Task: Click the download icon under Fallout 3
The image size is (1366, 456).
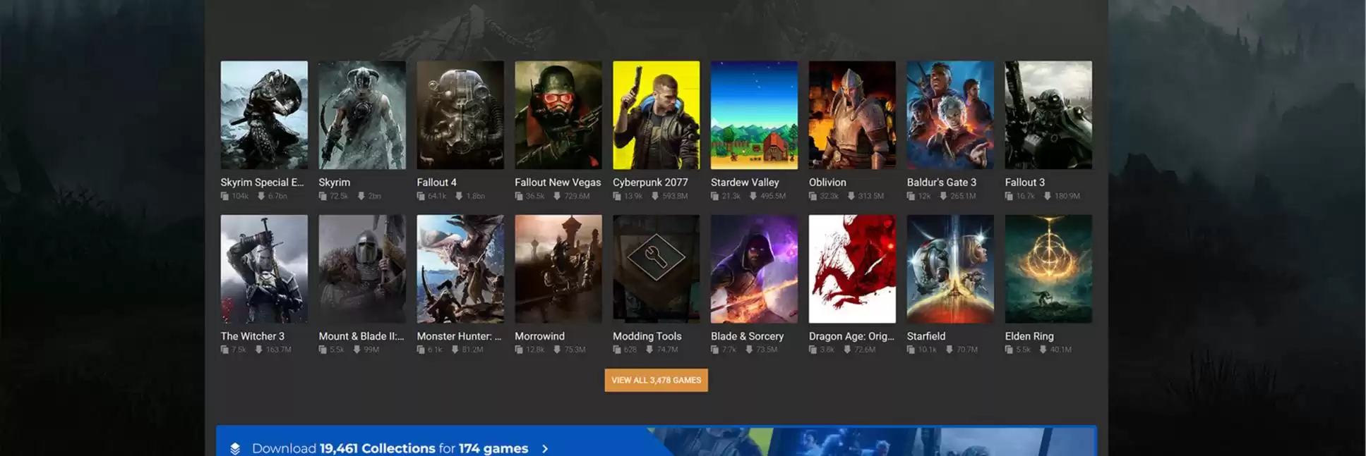Action: click(x=1047, y=196)
